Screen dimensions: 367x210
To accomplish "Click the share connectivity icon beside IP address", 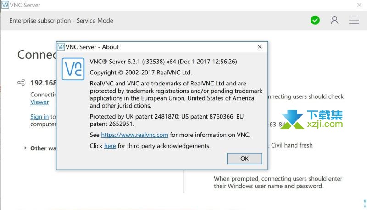I will coord(21,83).
